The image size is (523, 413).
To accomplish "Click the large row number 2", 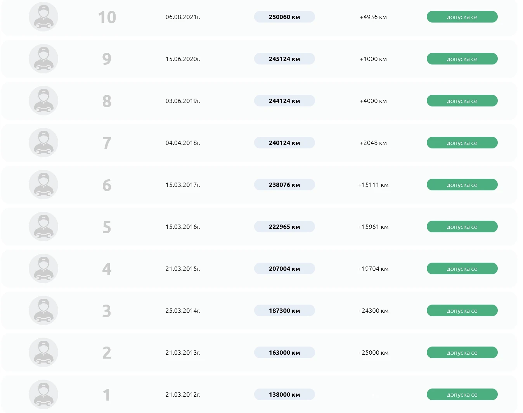I will [107, 353].
